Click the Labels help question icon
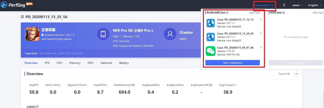Viewport: 324px width, 108px height. (x=38, y=106)
